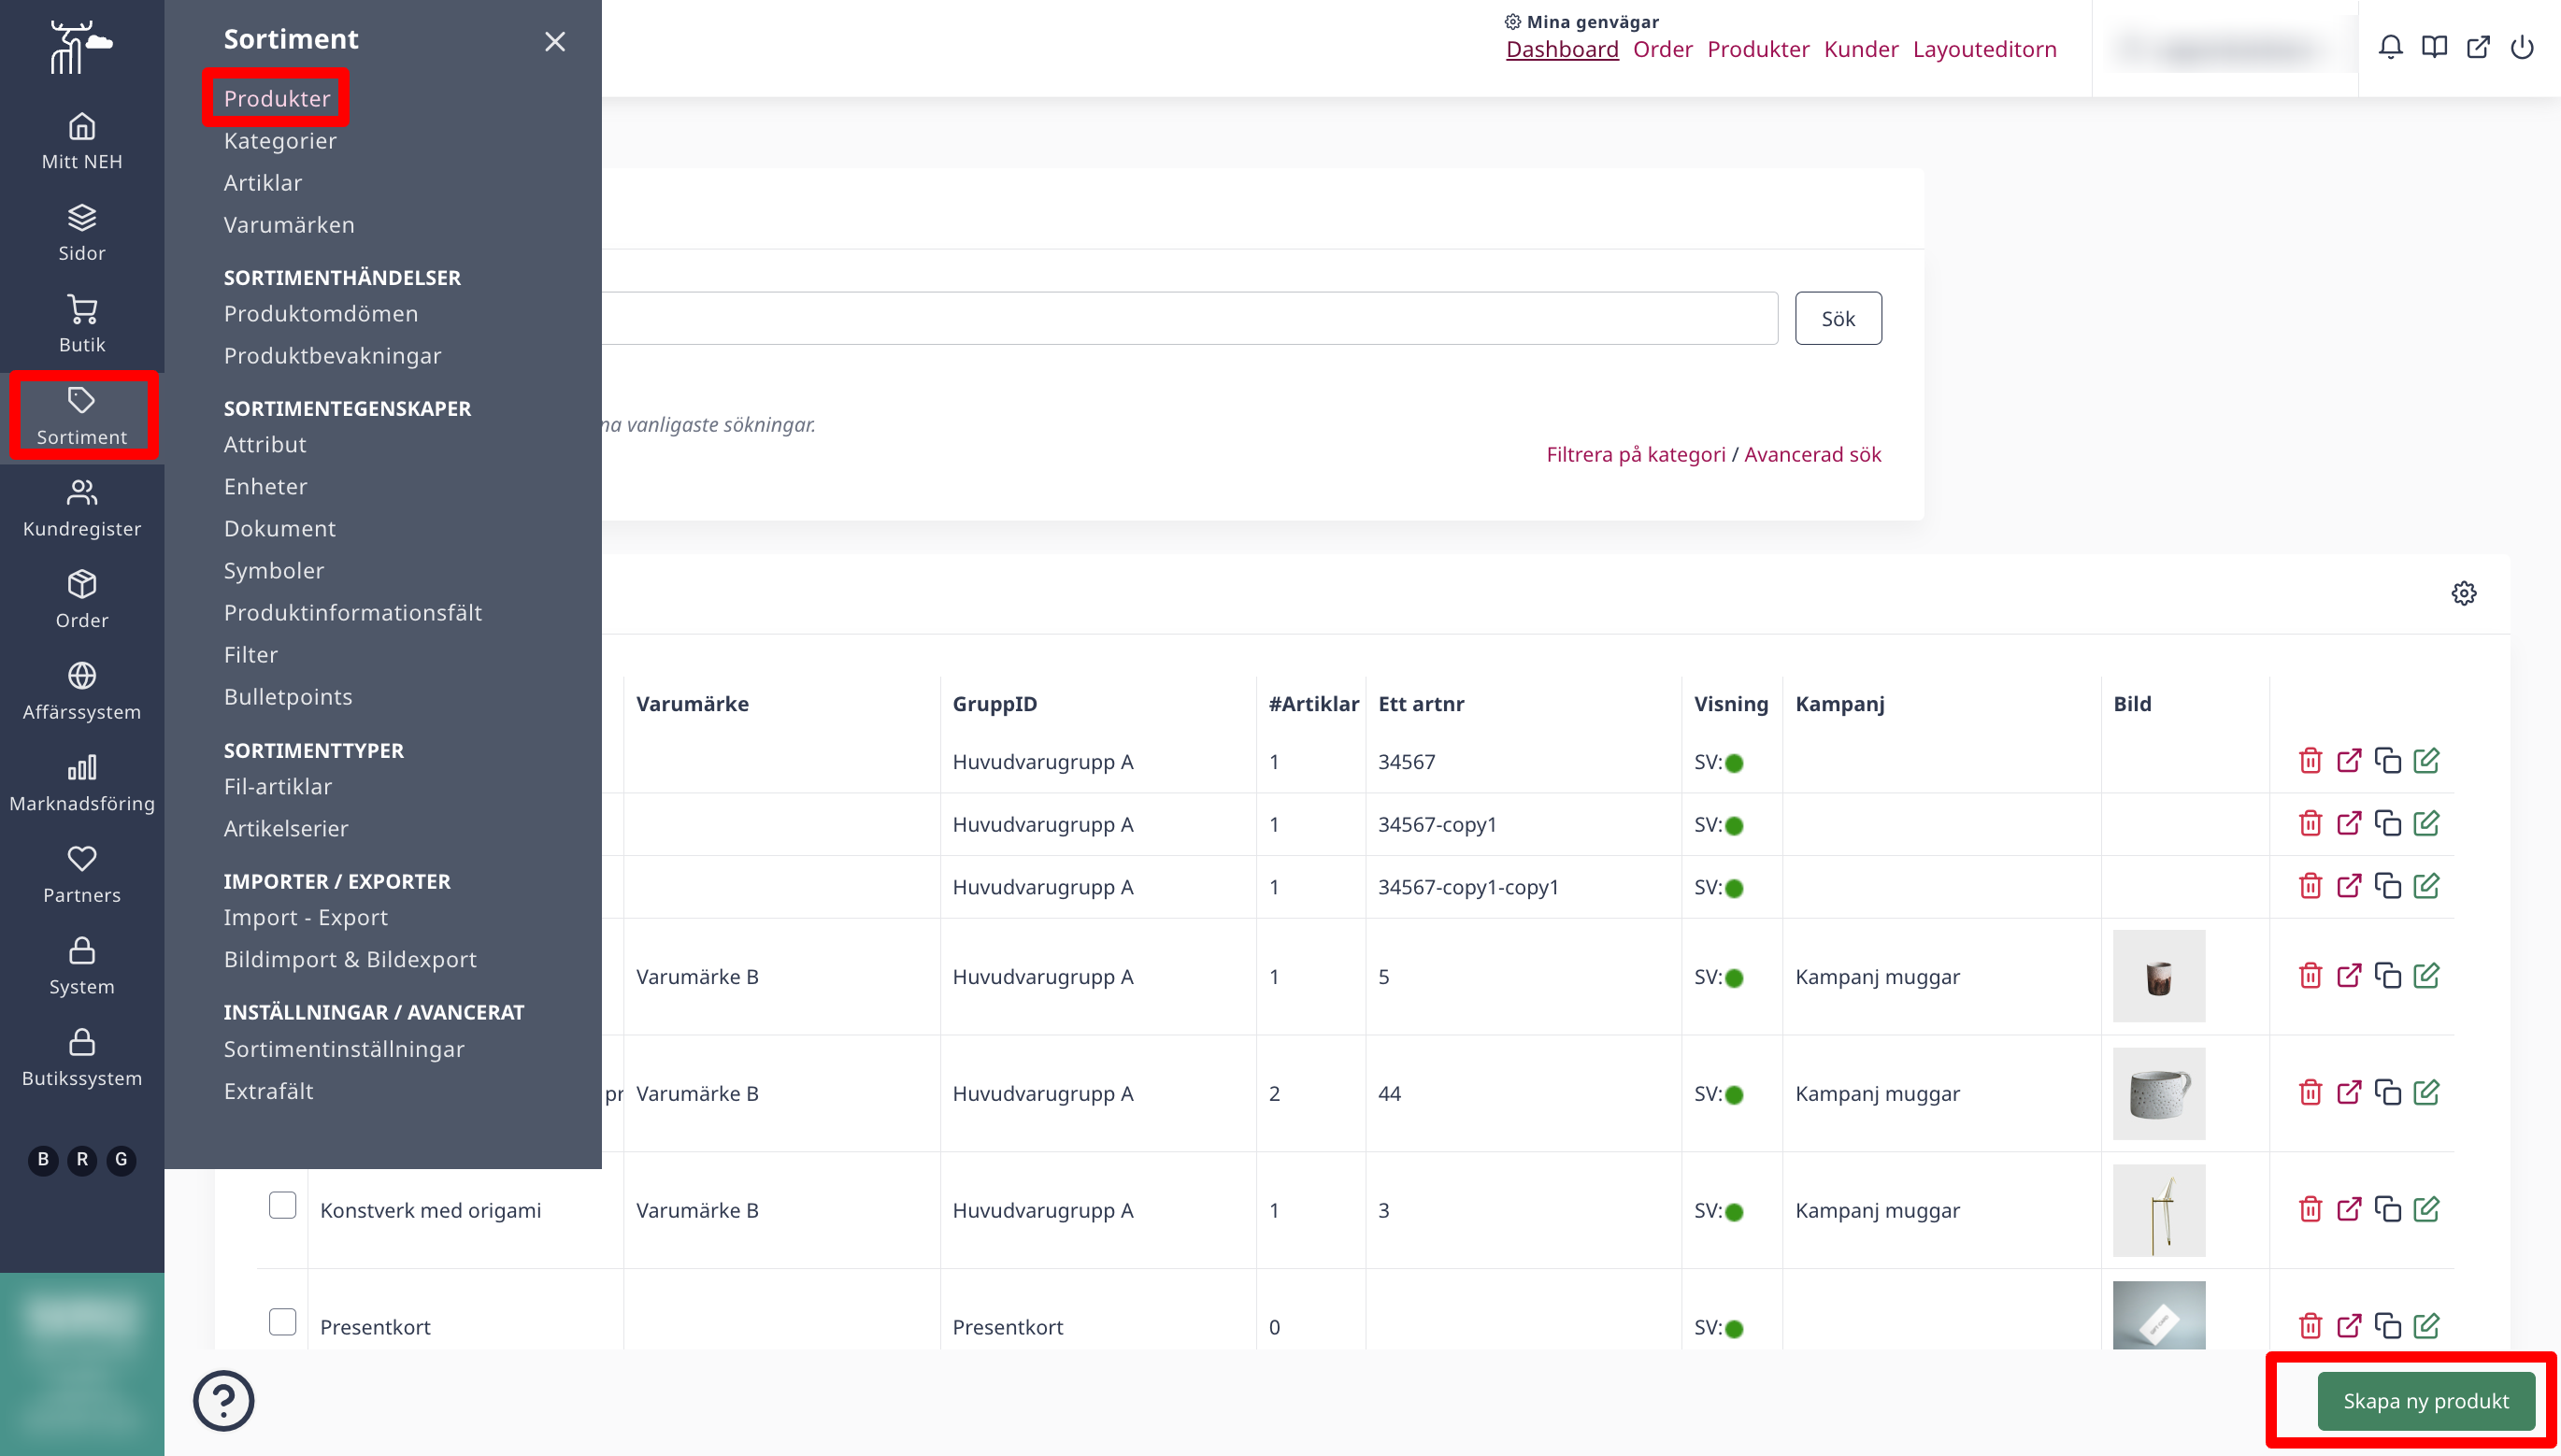
Task: Open the Mitt NEH home section
Action: [x=82, y=141]
